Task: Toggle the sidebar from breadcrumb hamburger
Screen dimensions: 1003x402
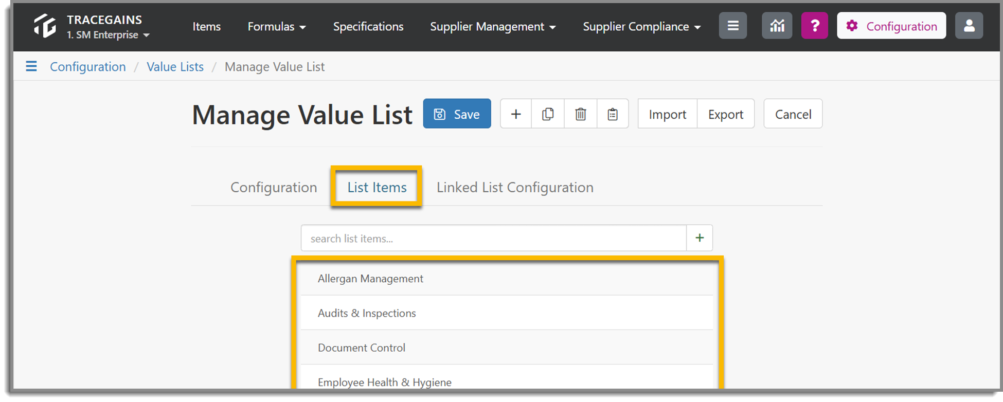Action: (31, 66)
